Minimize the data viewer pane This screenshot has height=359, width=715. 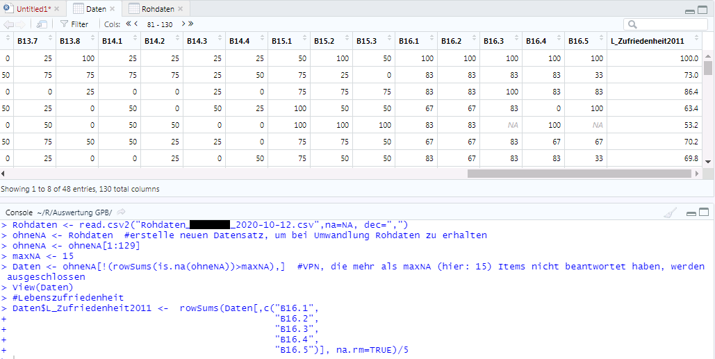point(689,10)
